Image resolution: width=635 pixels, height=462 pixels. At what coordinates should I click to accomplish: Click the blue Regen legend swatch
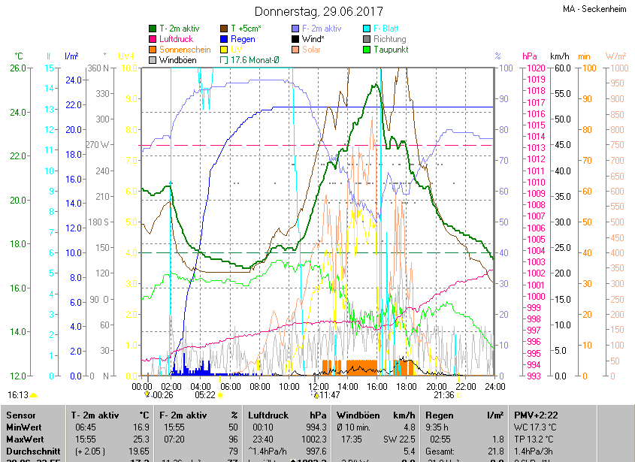[224, 39]
